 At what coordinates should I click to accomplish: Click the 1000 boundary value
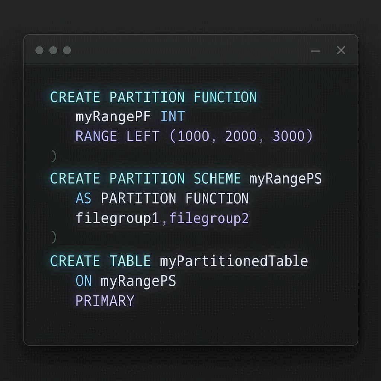point(193,137)
